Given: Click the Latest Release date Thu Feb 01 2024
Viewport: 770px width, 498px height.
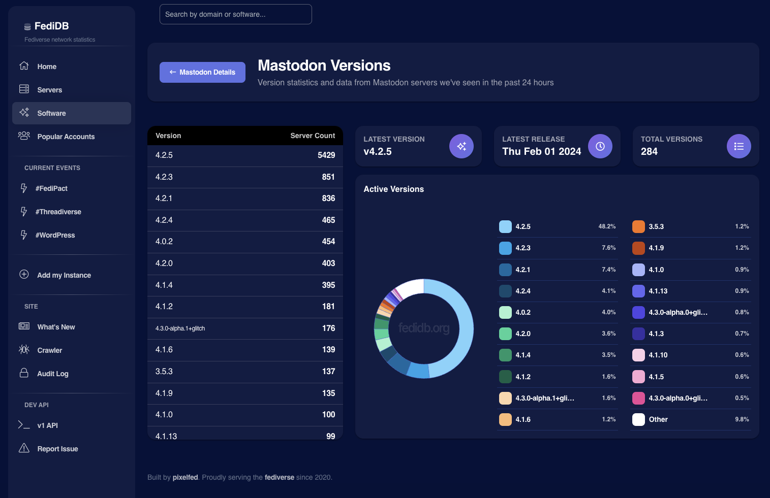Looking at the screenshot, I should (541, 151).
